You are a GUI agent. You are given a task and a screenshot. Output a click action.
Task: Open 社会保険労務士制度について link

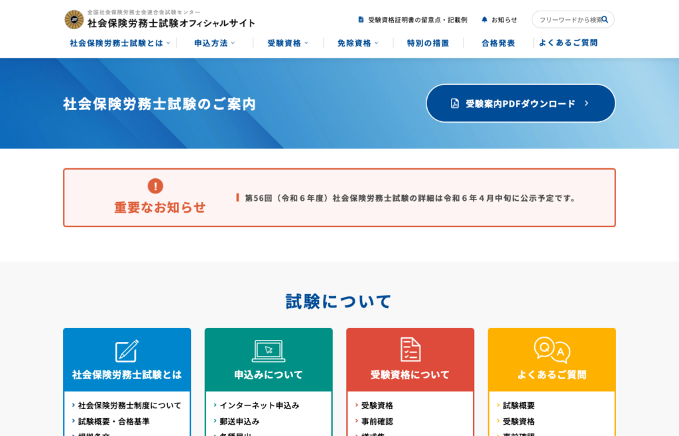click(x=129, y=406)
